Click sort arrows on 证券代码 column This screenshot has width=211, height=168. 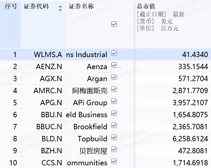click(x=60, y=8)
